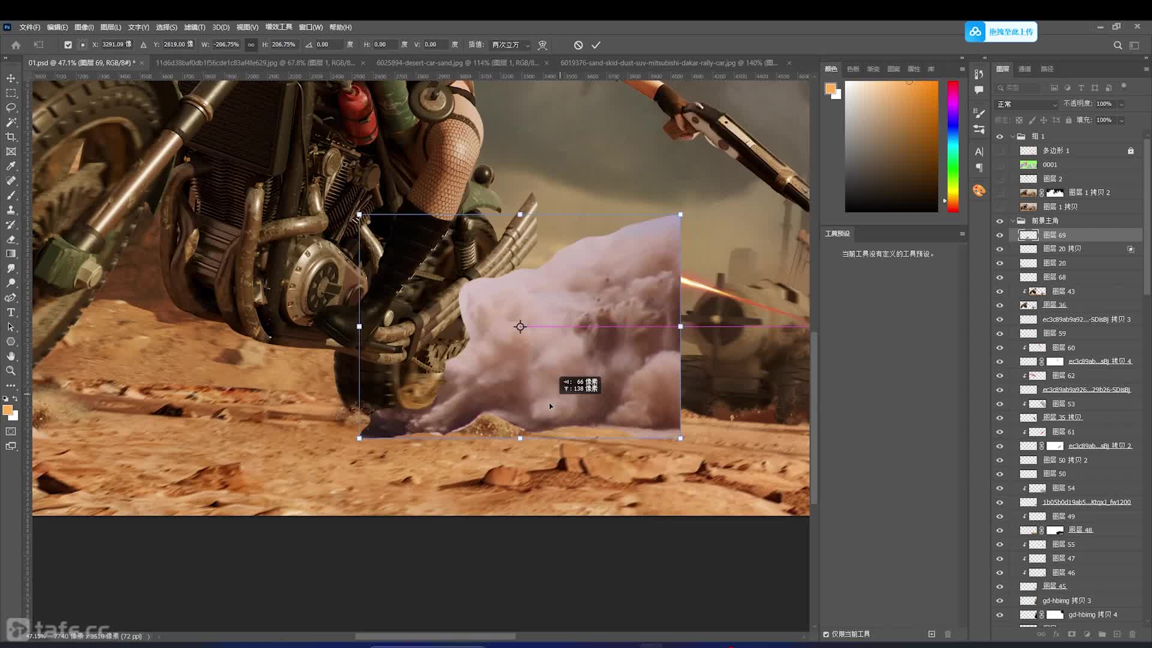Select the Clone Stamp tool
The width and height of the screenshot is (1152, 648).
(11, 210)
